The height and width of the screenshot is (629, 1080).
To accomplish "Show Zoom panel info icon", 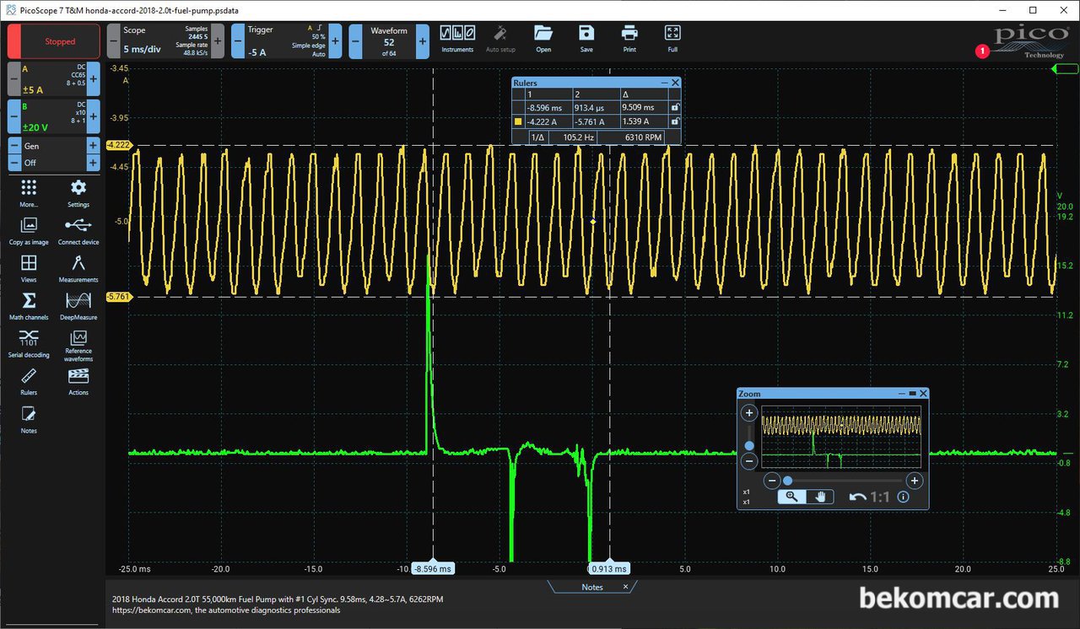I will [904, 497].
